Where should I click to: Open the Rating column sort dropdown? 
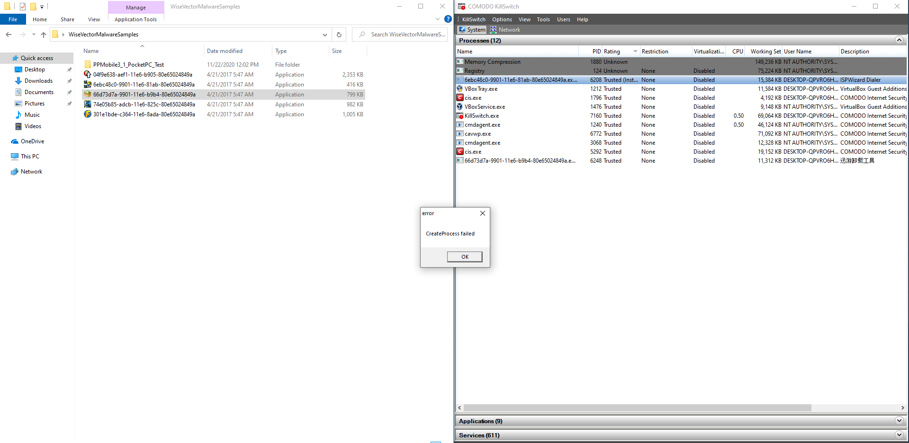(635, 52)
